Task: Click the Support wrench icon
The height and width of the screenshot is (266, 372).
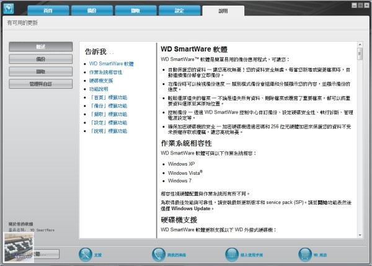Action: [86, 255]
